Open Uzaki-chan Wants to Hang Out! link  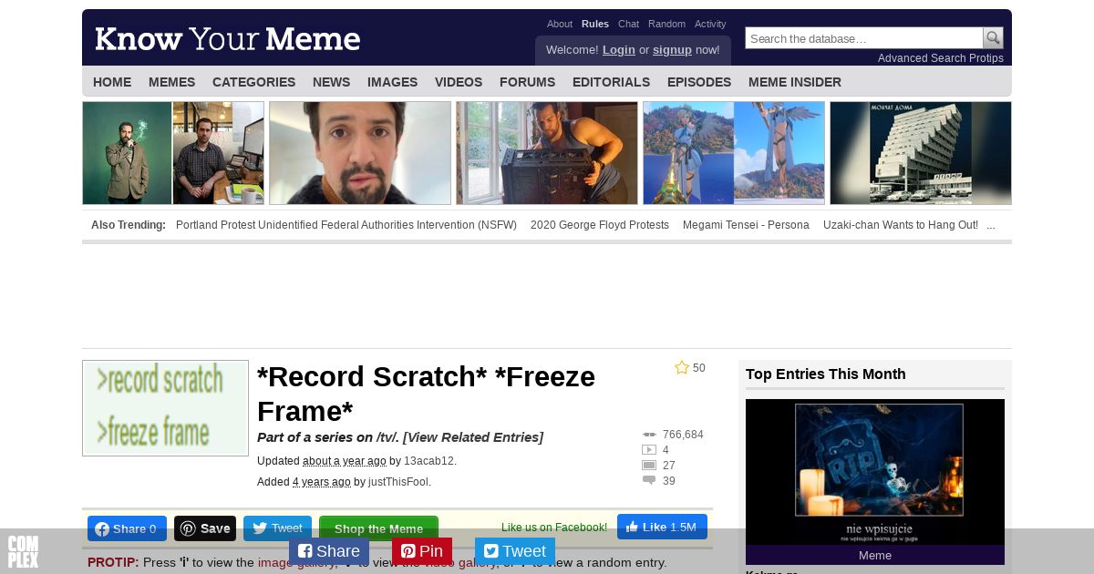[901, 225]
